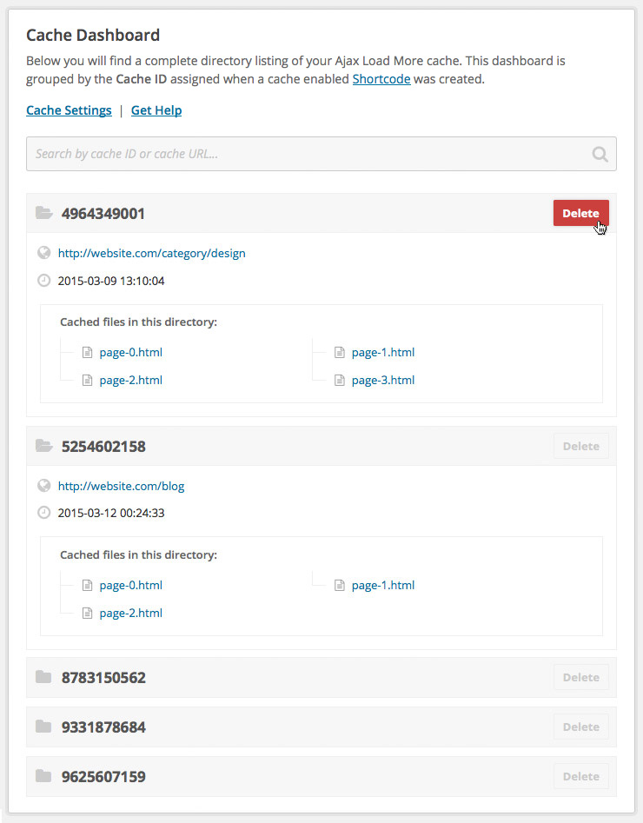Open page-2.html under cache 5254602158
Viewport: 643px width, 823px height.
(130, 613)
